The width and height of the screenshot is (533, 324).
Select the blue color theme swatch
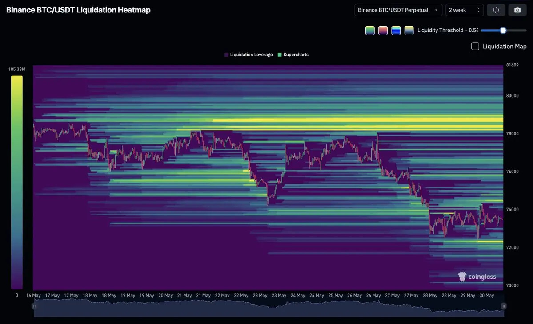[x=396, y=30]
